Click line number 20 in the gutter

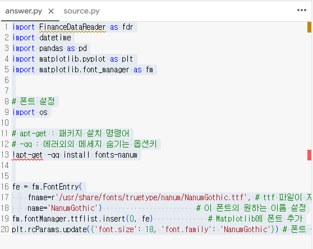point(5,229)
